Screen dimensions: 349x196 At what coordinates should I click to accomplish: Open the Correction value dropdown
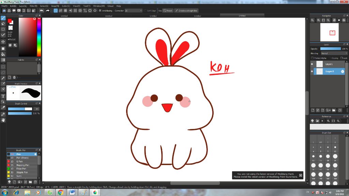click(x=133, y=11)
